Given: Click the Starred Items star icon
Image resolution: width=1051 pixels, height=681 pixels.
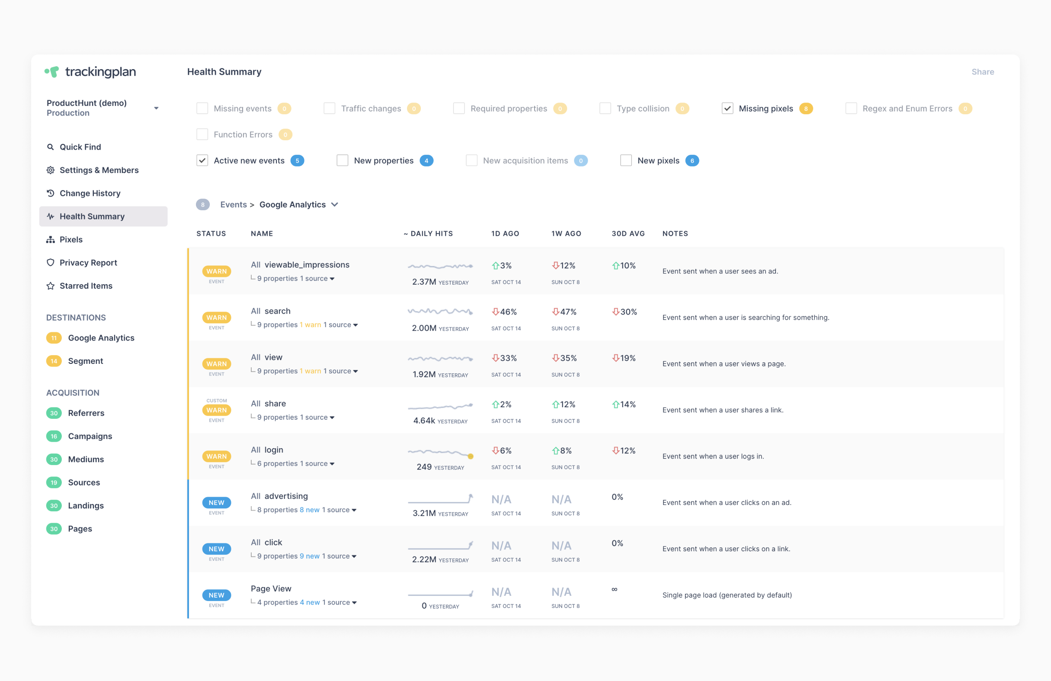Looking at the screenshot, I should tap(50, 286).
